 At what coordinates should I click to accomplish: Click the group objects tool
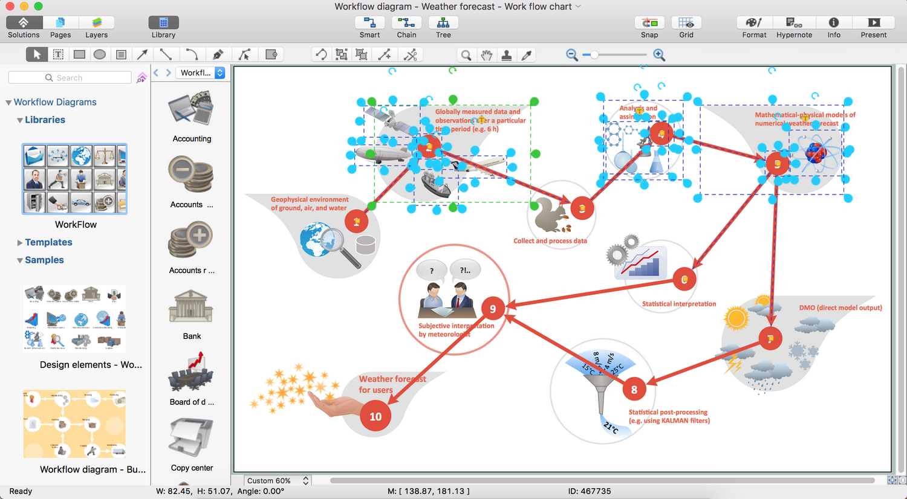(x=342, y=55)
